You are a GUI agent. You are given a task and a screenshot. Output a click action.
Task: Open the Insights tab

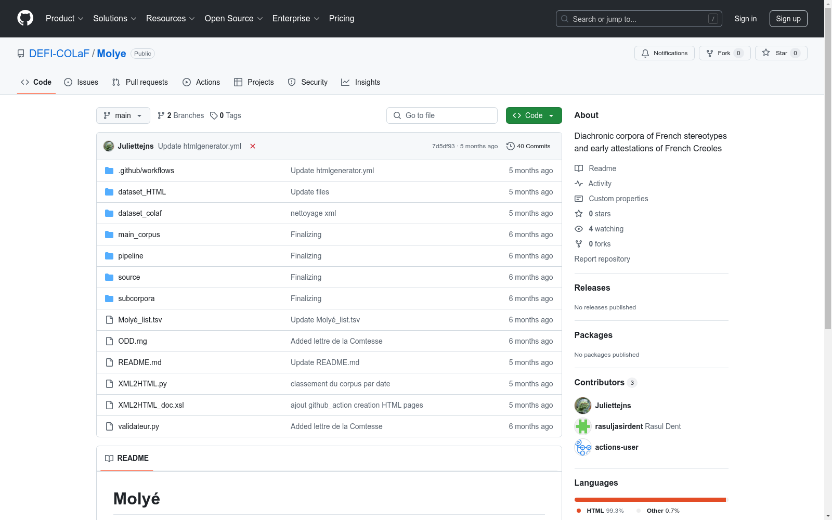coord(361,82)
